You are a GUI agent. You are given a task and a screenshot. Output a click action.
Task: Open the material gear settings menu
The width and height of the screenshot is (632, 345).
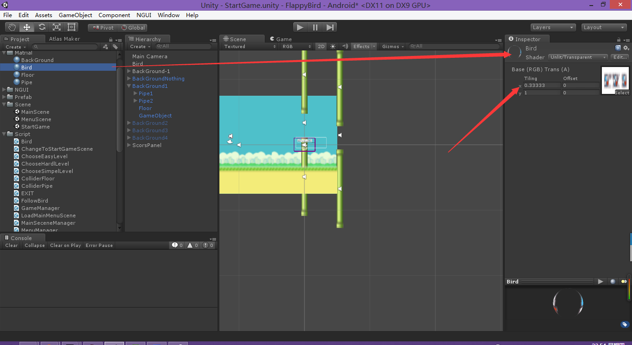coord(626,48)
